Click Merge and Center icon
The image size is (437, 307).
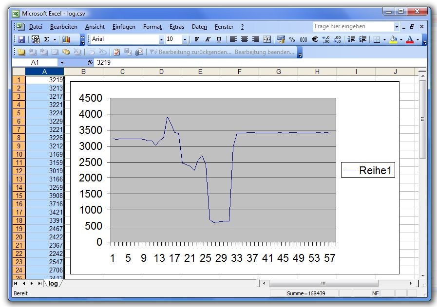266,39
